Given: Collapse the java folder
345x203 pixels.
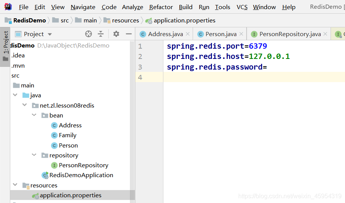Looking at the screenshot, I should (15, 95).
